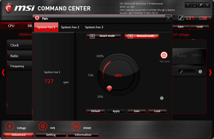Viewport: 214px width, 139px height.
Task: Click Save in the main window top bar
Action: 181,27
